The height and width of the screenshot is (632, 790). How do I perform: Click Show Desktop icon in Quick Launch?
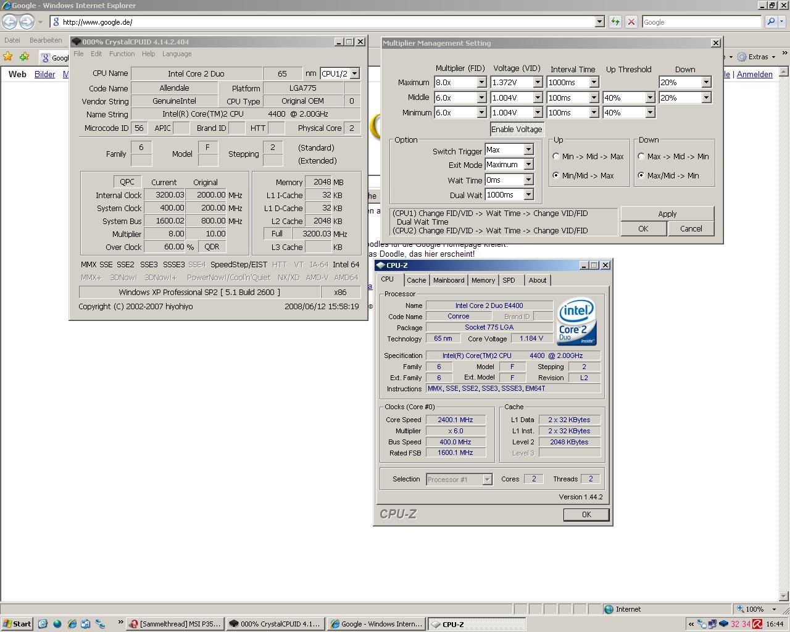pos(43,624)
